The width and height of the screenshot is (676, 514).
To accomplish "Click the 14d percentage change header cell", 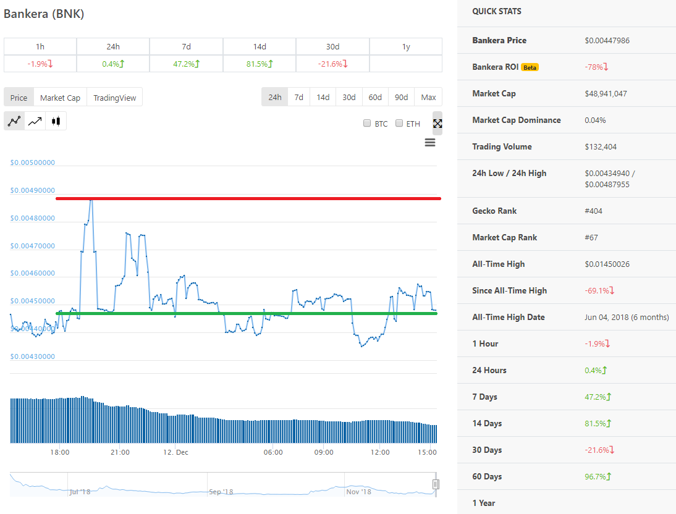I will pyautogui.click(x=260, y=46).
